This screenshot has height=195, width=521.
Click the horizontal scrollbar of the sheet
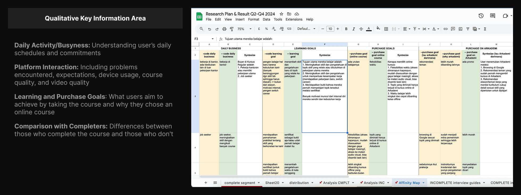[274, 177]
